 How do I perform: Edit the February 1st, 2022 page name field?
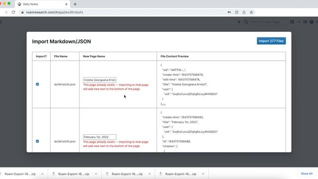point(99,137)
